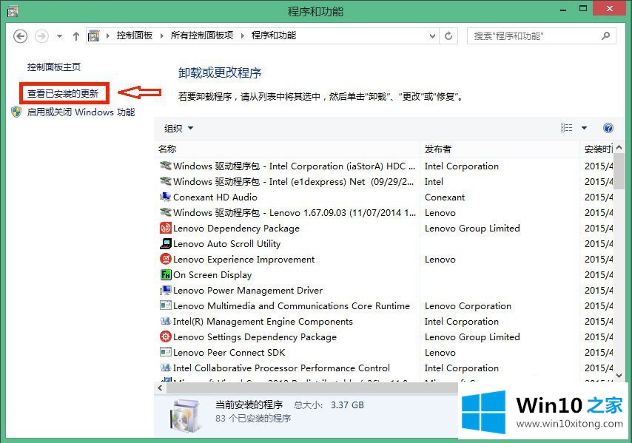This screenshot has height=443, width=632.
Task: Select Intel Collaborative Processor Performance Control icon
Action: point(165,368)
